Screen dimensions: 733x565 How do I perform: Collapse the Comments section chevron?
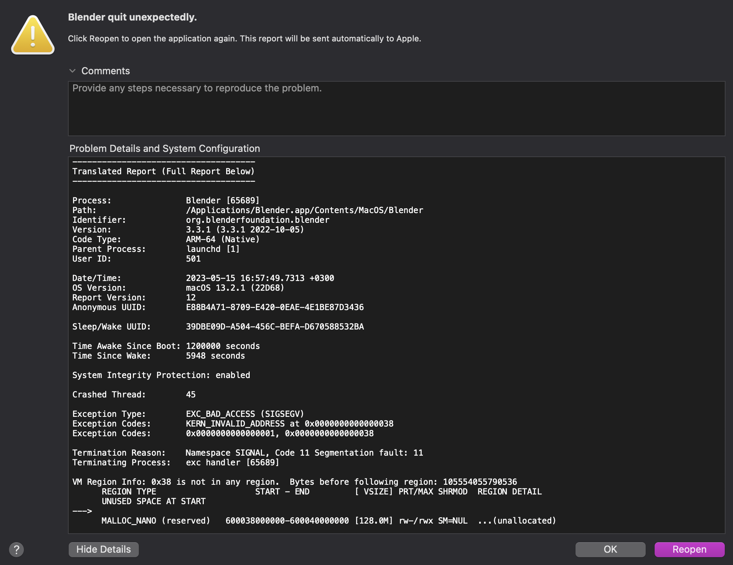click(x=72, y=71)
